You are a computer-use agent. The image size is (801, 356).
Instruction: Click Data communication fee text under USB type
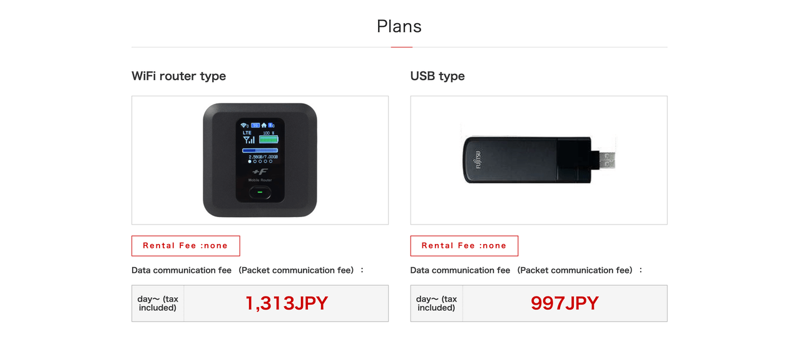click(461, 270)
